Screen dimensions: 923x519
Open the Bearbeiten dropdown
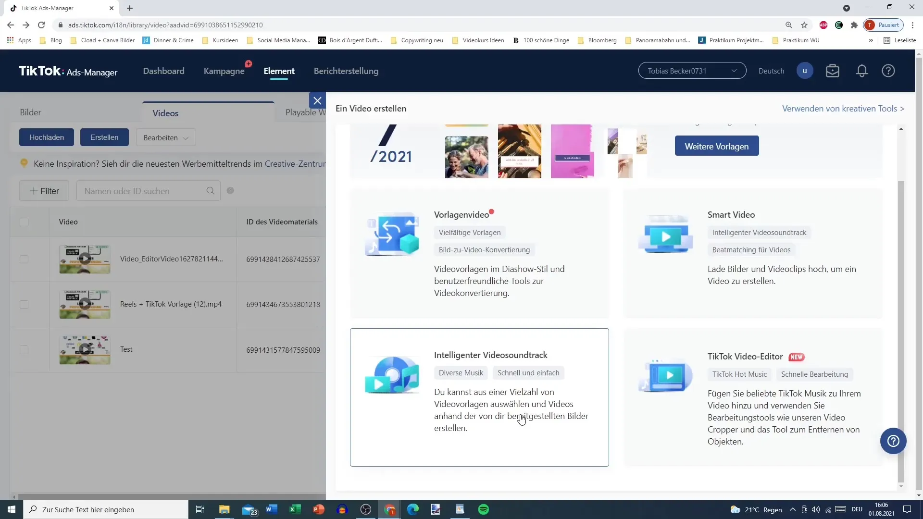[x=166, y=137]
